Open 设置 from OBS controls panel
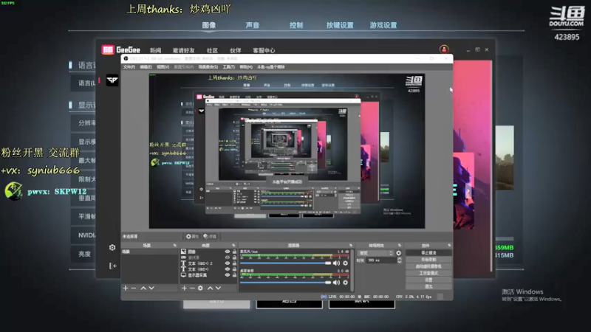The image size is (591, 332). click(428, 280)
